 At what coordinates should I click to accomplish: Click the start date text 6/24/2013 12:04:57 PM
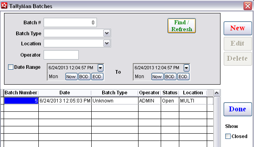71,68
